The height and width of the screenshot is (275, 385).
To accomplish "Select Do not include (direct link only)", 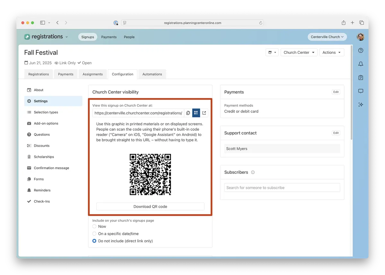I will [94, 241].
